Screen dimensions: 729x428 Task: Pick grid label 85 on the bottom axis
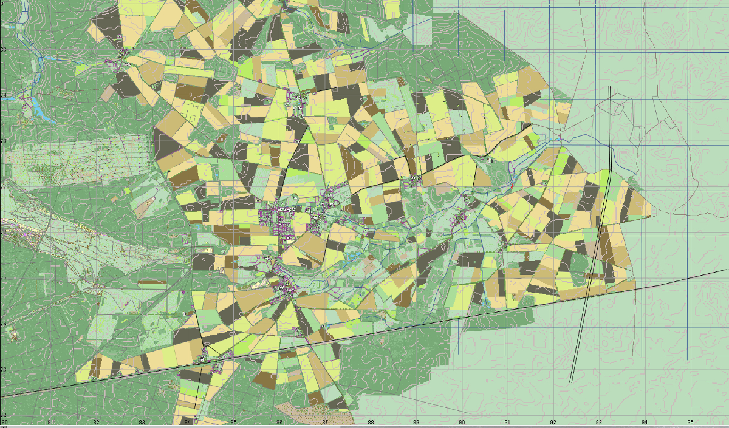pos(233,422)
